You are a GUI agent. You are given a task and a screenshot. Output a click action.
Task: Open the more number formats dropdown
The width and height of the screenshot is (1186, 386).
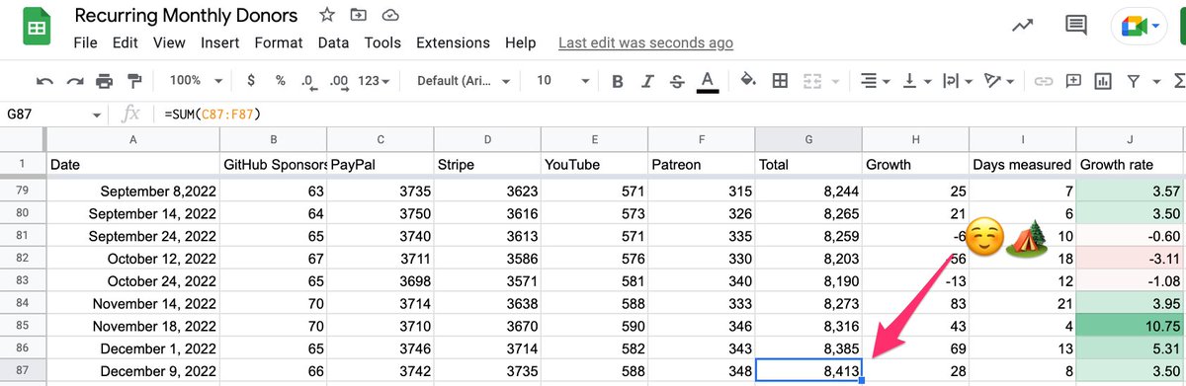(374, 81)
